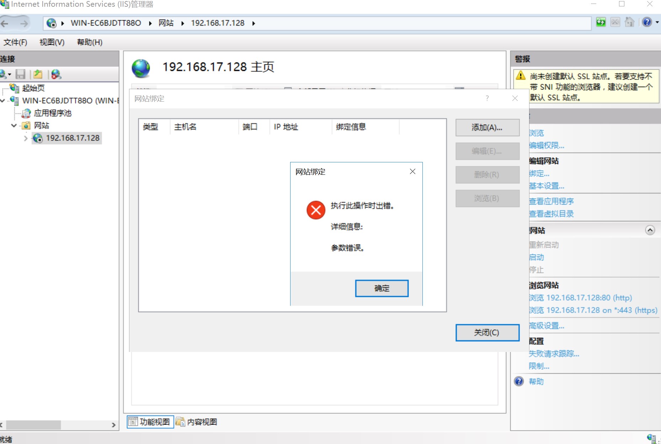Open the 帮助(H) menu
The height and width of the screenshot is (444, 661).
(90, 42)
